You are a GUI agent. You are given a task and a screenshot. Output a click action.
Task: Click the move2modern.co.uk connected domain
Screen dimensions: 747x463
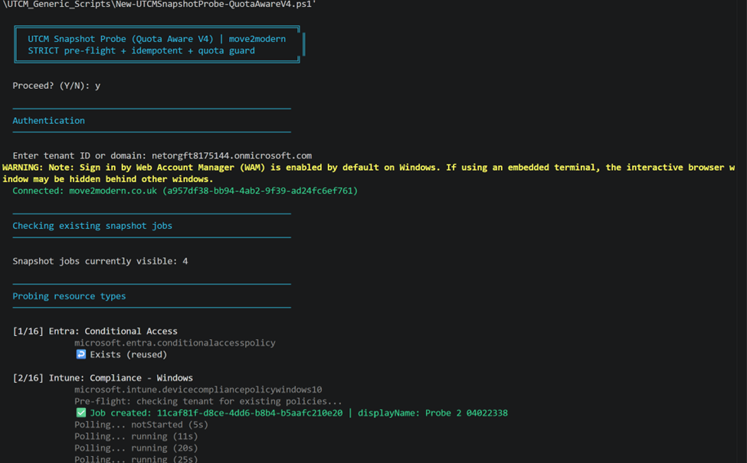[113, 191]
